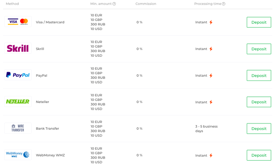
Task: Deposit via Bank Transfer
Action: (x=259, y=128)
